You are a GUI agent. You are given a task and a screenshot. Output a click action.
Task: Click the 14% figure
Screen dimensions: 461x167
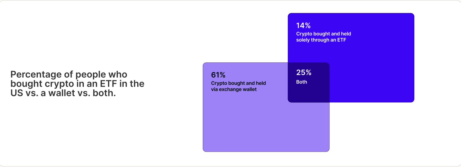coord(303,26)
